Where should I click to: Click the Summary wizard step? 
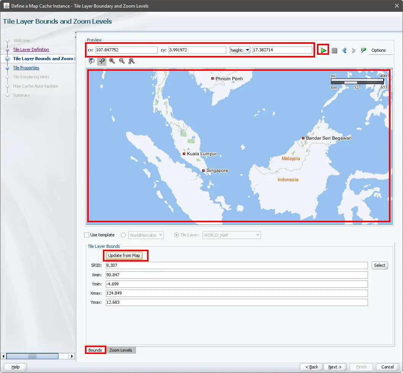[21, 95]
